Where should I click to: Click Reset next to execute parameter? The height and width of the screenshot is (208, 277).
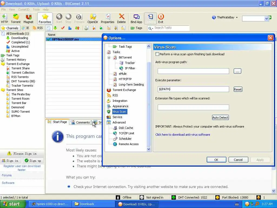pyautogui.click(x=238, y=89)
